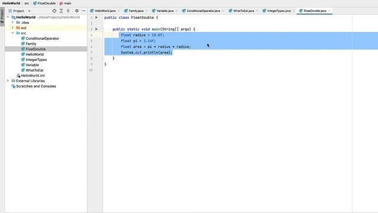This screenshot has height=213, width=378.
Task: Select Variable class in project tree
Action: (x=32, y=65)
